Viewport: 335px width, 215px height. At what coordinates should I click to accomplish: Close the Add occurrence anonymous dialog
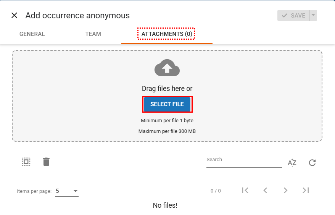click(x=14, y=16)
